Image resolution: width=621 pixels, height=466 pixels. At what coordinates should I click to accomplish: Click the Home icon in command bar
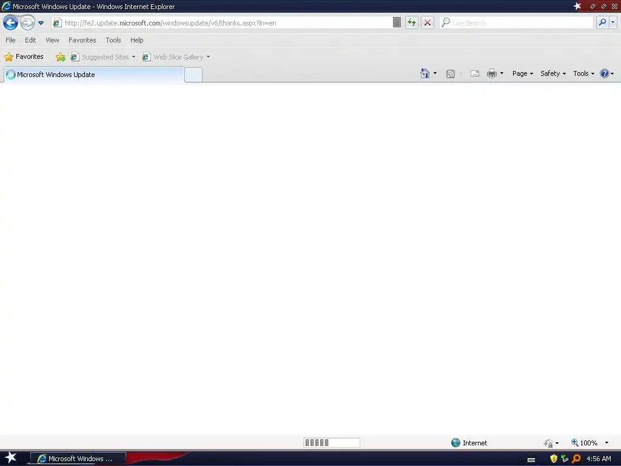tap(425, 73)
